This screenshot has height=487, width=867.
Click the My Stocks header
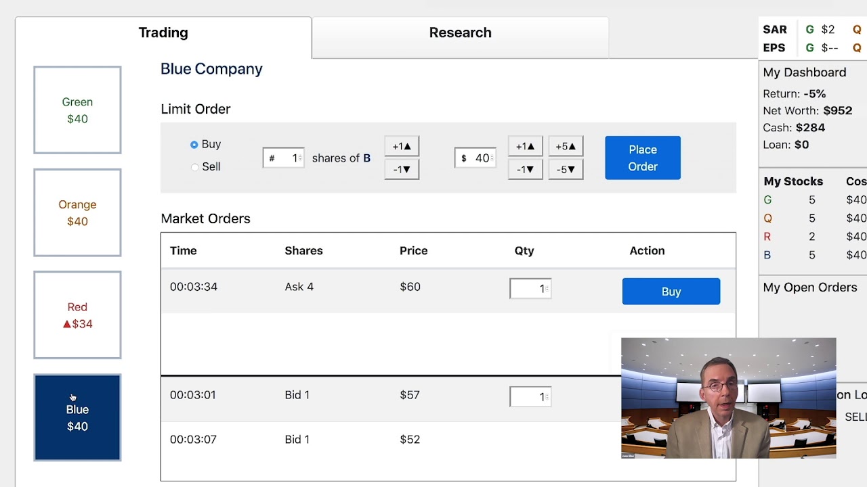pyautogui.click(x=793, y=181)
